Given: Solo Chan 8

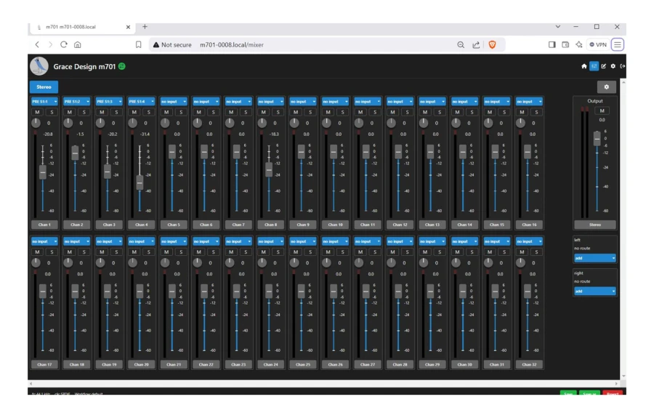Looking at the screenshot, I should tap(278, 112).
